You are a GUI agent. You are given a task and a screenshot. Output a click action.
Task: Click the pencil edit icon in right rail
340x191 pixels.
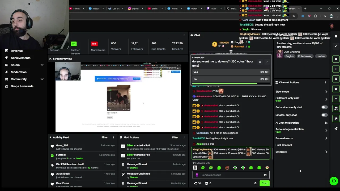pos(336,46)
